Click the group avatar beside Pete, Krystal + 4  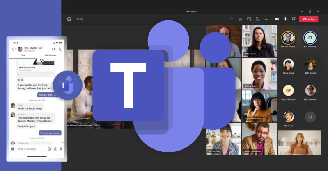click(x=20, y=49)
